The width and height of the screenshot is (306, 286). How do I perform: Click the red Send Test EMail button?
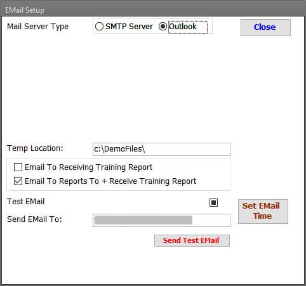point(192,240)
